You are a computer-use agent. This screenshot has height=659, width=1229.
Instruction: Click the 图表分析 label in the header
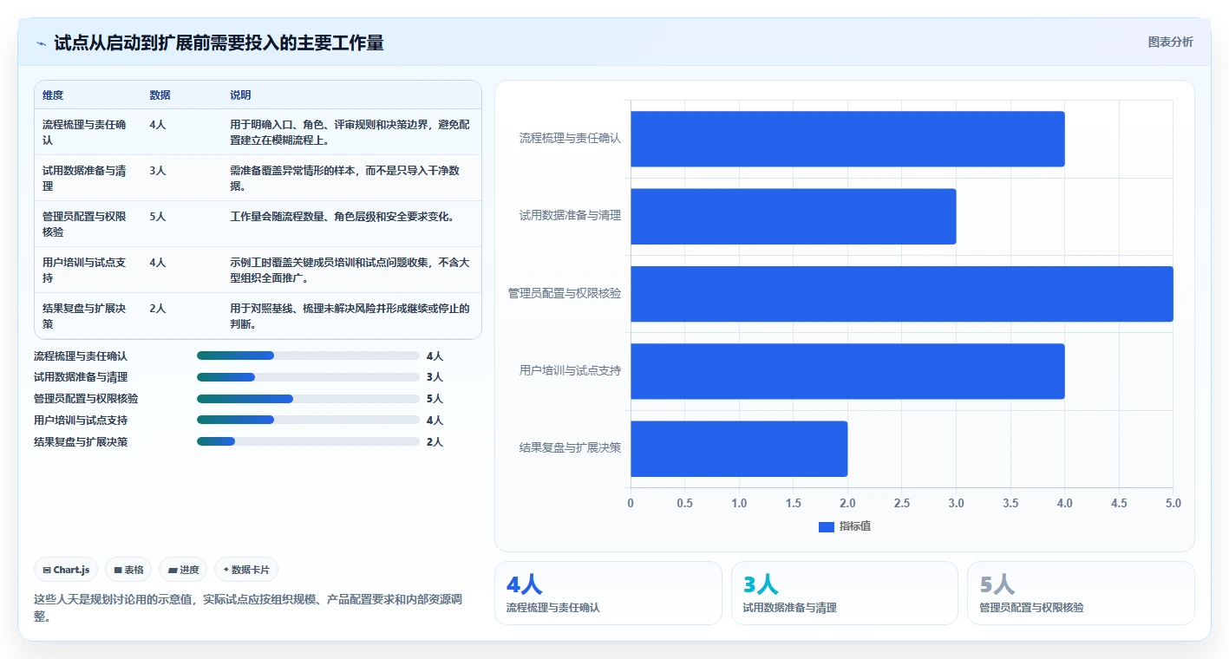click(1170, 42)
